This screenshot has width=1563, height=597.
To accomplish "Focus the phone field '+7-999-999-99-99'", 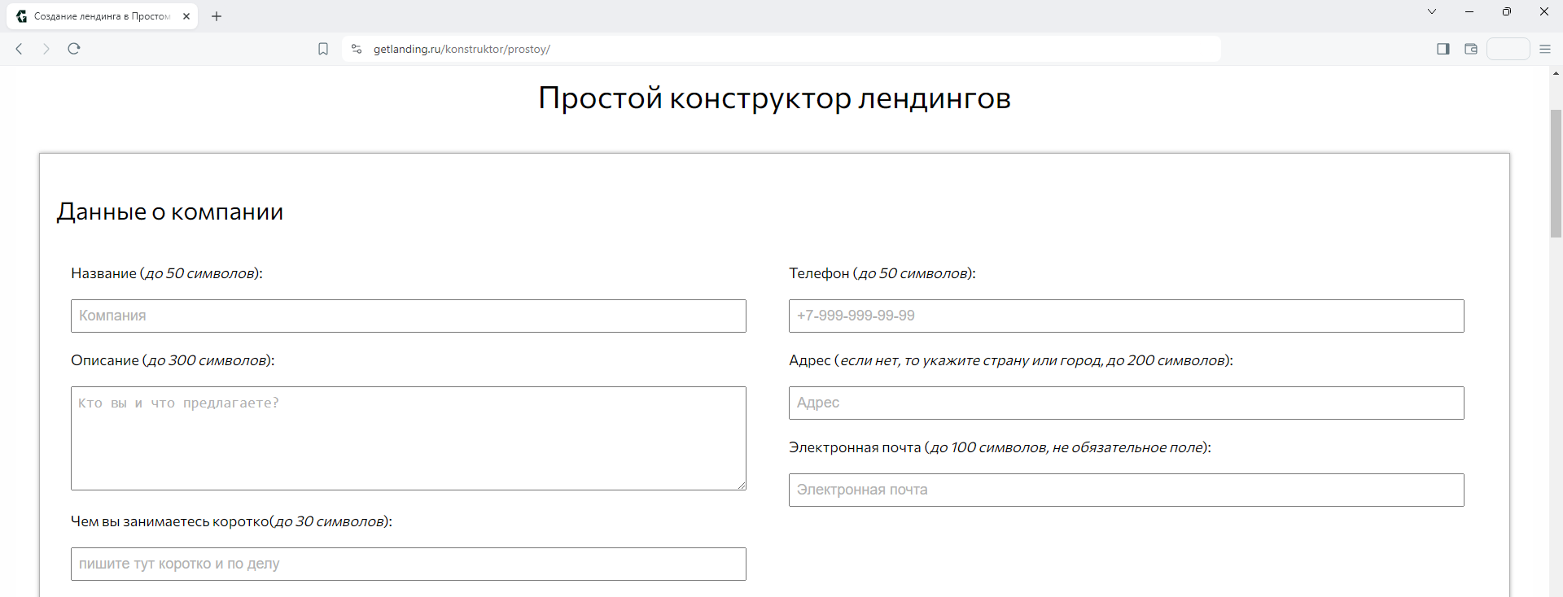I will pyautogui.click(x=1127, y=316).
